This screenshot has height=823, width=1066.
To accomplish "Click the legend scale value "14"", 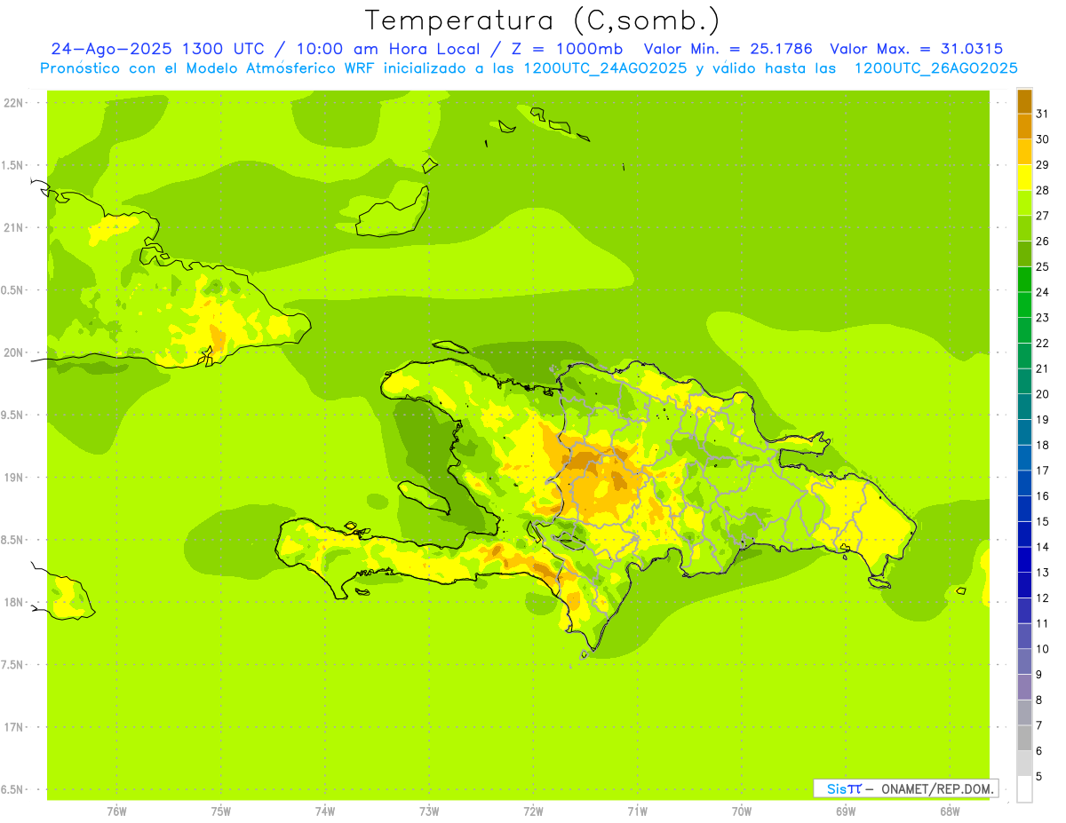I will tap(1043, 547).
